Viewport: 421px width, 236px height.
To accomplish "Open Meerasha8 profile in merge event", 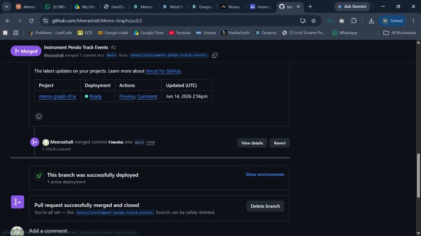I will point(62,142).
